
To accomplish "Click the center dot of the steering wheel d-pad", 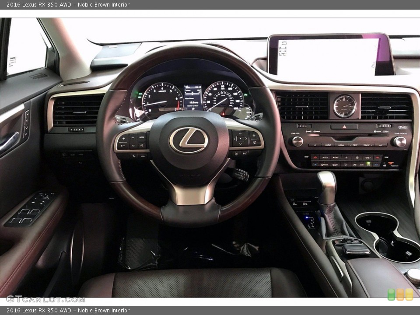I will pos(240,139).
